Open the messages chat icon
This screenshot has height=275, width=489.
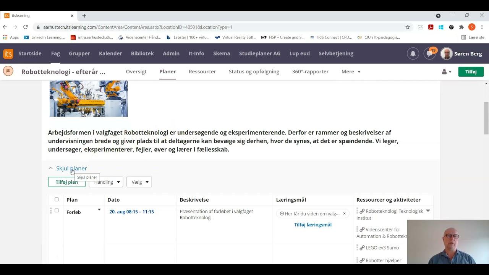(x=430, y=54)
